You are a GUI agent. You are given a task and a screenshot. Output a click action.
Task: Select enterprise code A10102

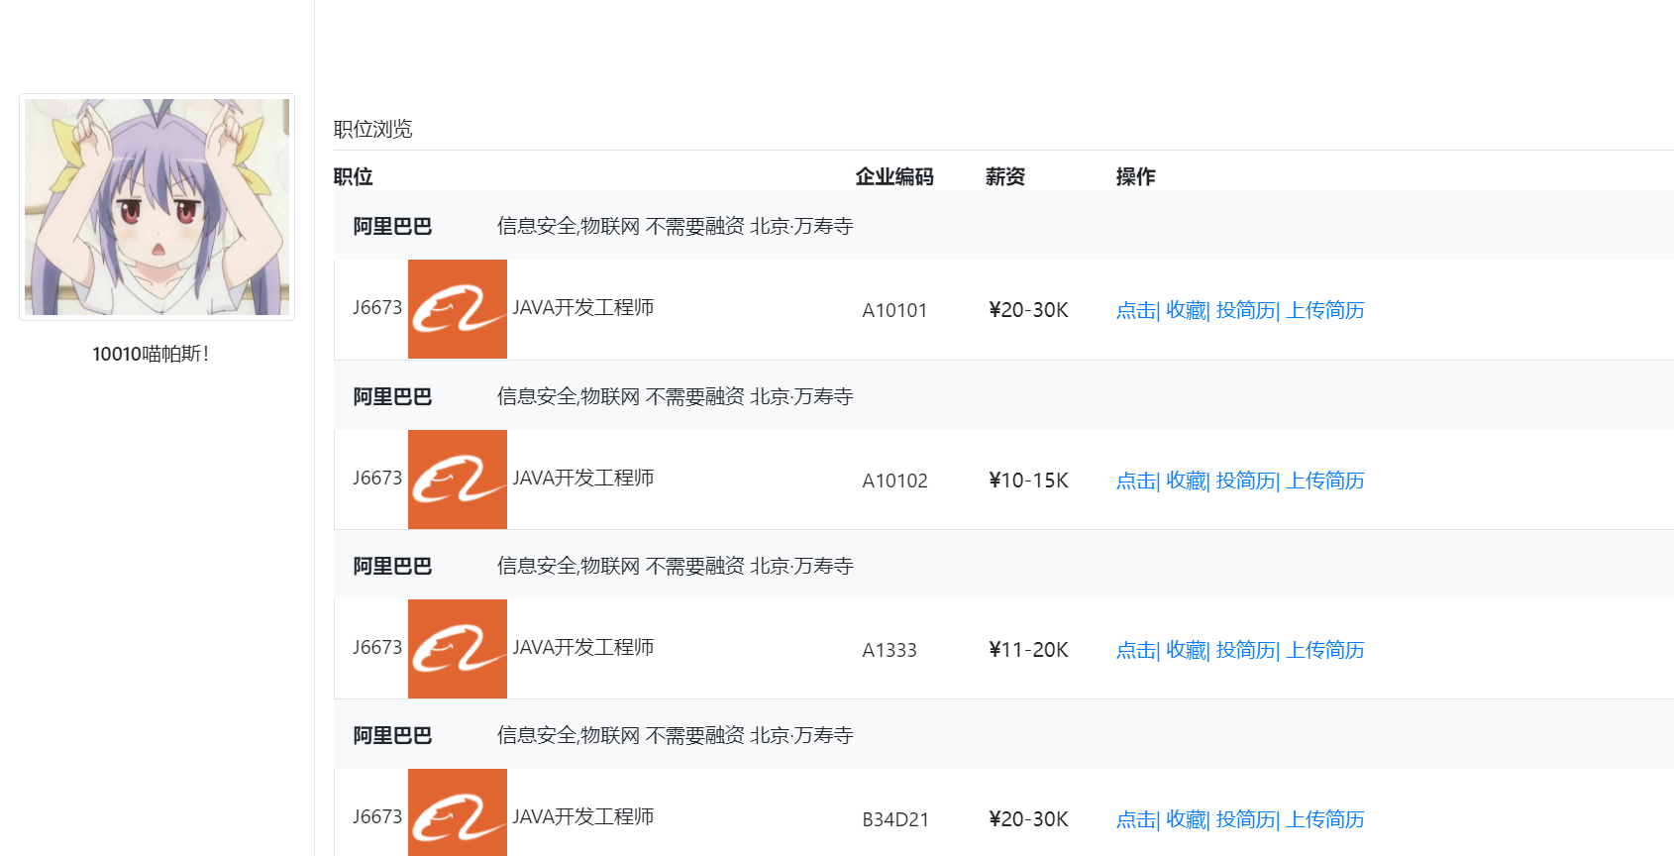[x=894, y=481]
